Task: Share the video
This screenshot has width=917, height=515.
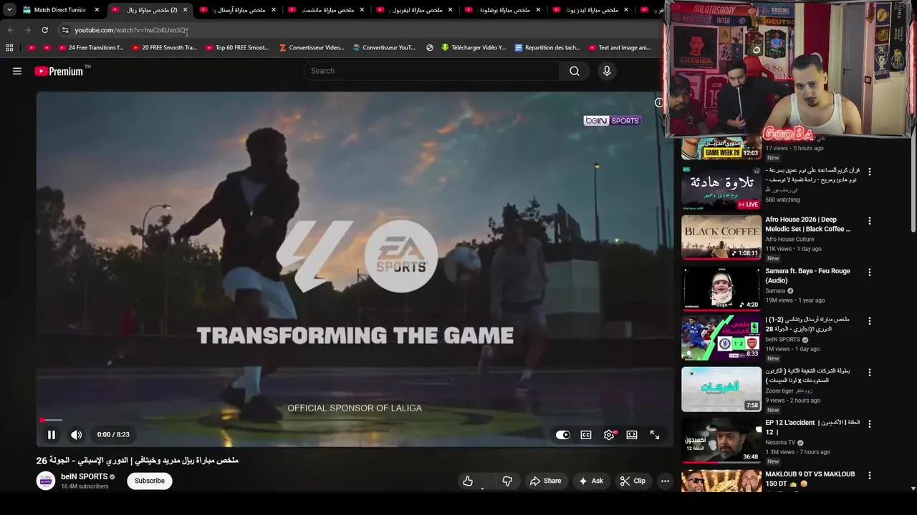Action: pyautogui.click(x=545, y=481)
